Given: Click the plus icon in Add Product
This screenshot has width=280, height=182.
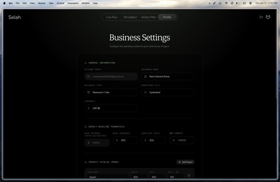Looking at the screenshot, I should 180,162.
